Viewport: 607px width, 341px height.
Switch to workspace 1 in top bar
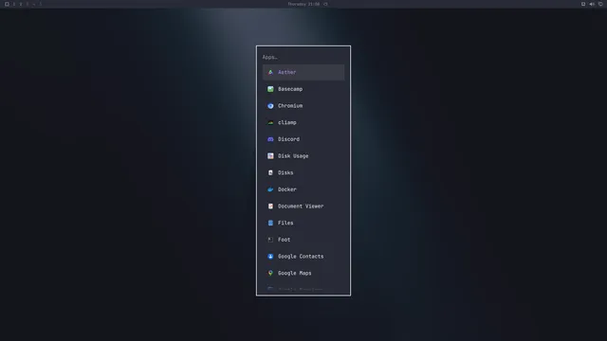pos(14,4)
